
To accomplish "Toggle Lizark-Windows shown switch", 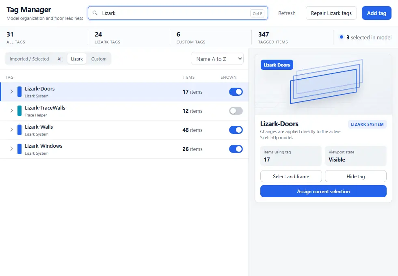I will tap(236, 149).
